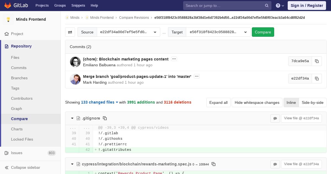This screenshot has height=174, width=331.
Task: View rewards-marketing.spec.js file @ e22df34a
Action: click(x=301, y=164)
